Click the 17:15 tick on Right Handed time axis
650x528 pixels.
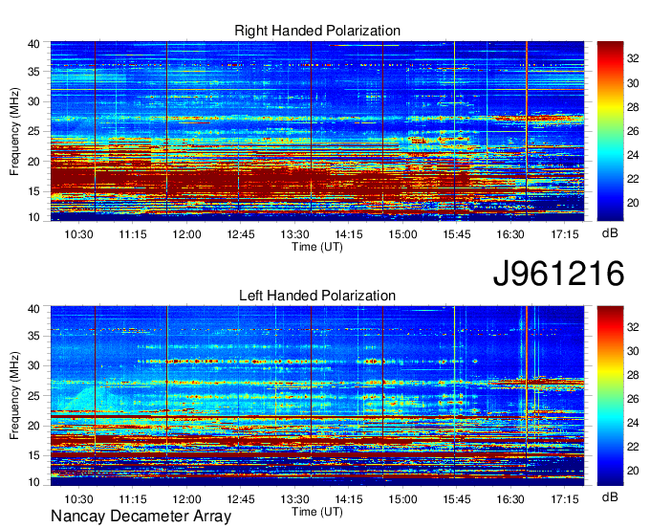(x=565, y=234)
